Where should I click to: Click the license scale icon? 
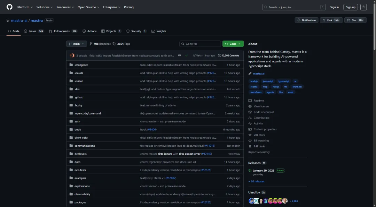pyautogui.click(x=250, y=106)
